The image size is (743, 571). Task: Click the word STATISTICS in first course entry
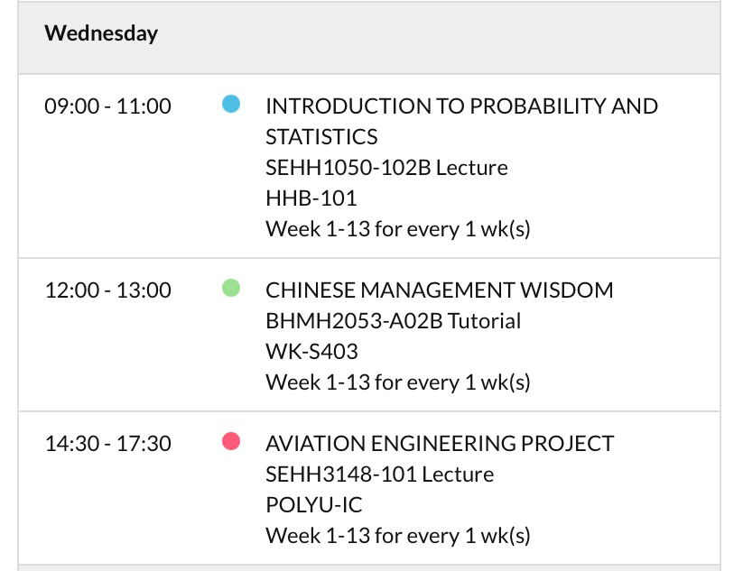[321, 137]
